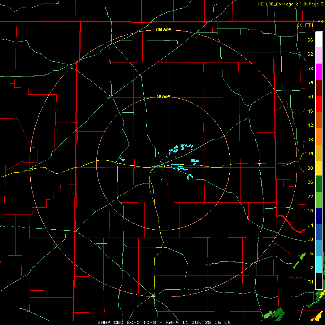Click the '100 NMI' range ring label
Image resolution: width=325 pixels, height=325 pixels.
pos(163,30)
